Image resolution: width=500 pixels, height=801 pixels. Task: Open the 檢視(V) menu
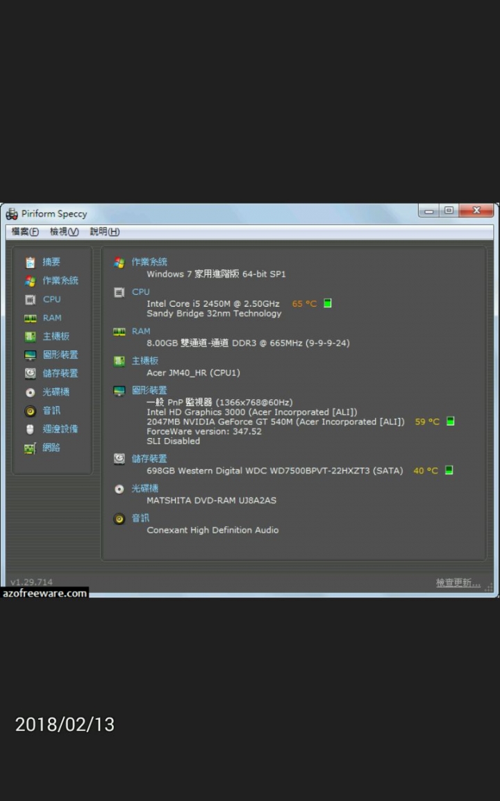(65, 232)
